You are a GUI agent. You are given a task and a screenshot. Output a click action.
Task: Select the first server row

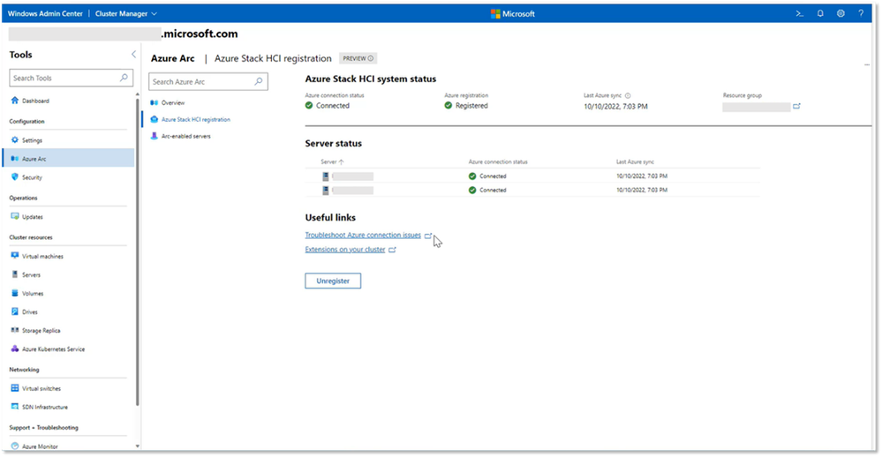[532, 176]
